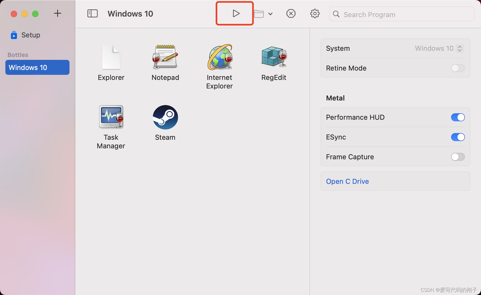Click the Open C Drive link
The width and height of the screenshot is (481, 295).
click(x=347, y=181)
